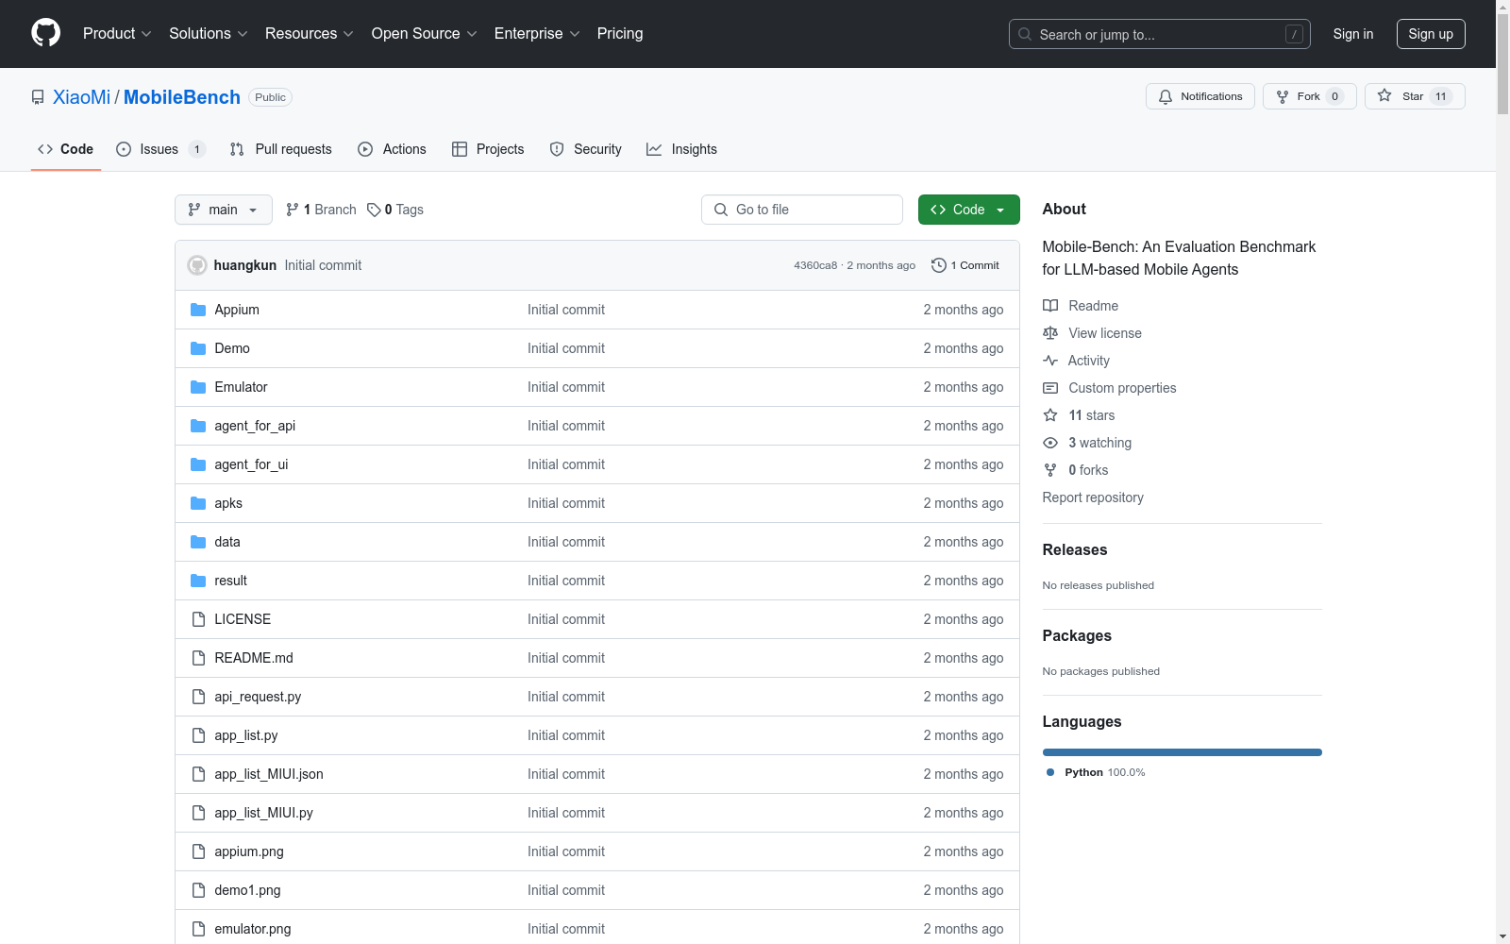
Task: Switch to the Actions tab
Action: pos(393,149)
